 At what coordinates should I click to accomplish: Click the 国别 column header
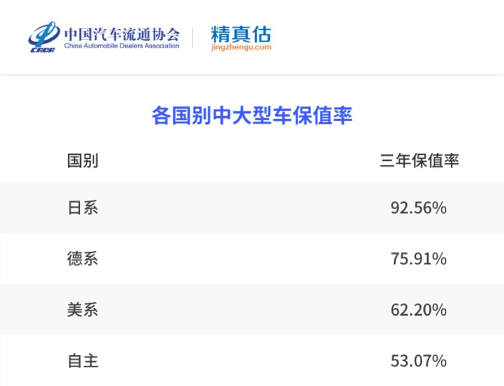83,161
